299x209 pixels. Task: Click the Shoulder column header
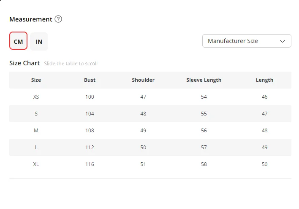[143, 80]
